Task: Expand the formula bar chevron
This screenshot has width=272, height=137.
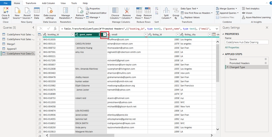Action: pos(217,29)
